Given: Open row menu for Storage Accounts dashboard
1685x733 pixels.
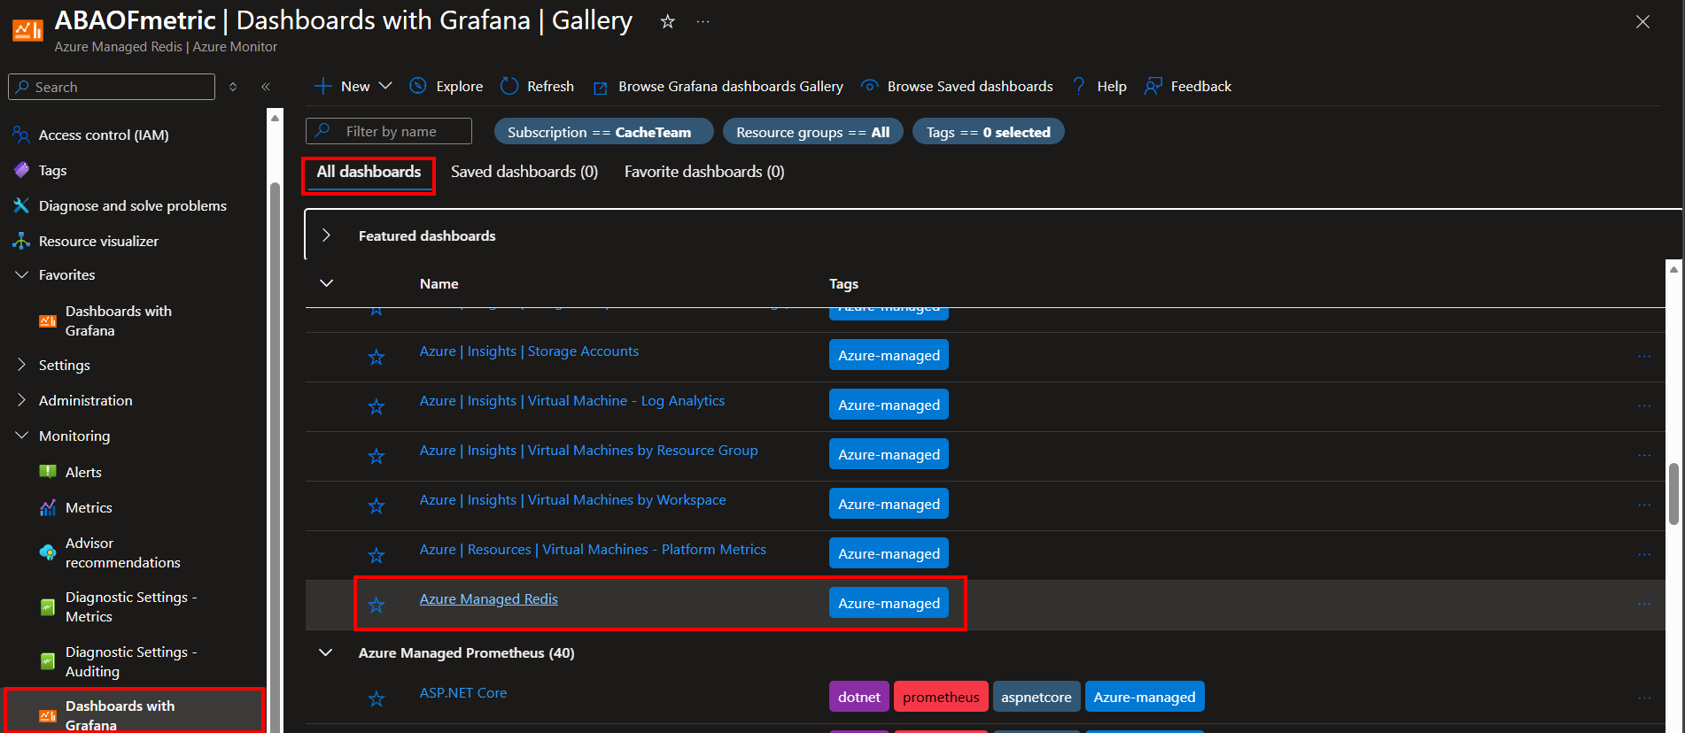Looking at the screenshot, I should (1644, 356).
